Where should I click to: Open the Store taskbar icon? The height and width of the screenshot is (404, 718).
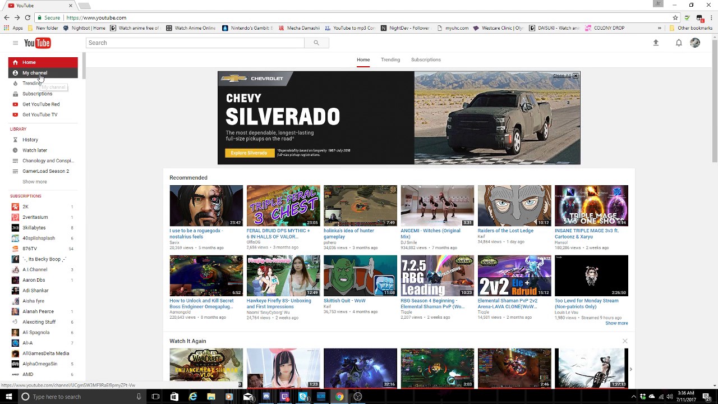click(x=174, y=397)
